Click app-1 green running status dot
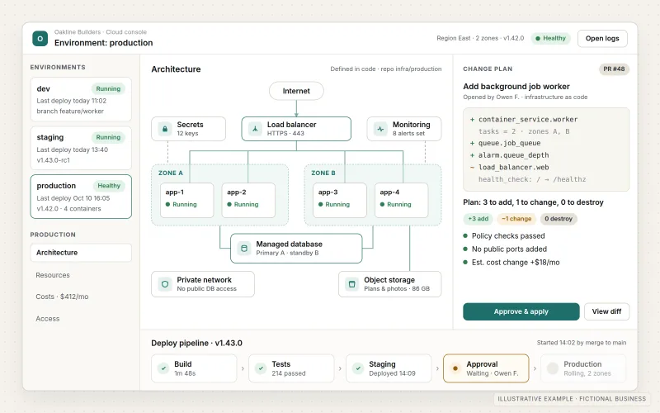 click(167, 204)
